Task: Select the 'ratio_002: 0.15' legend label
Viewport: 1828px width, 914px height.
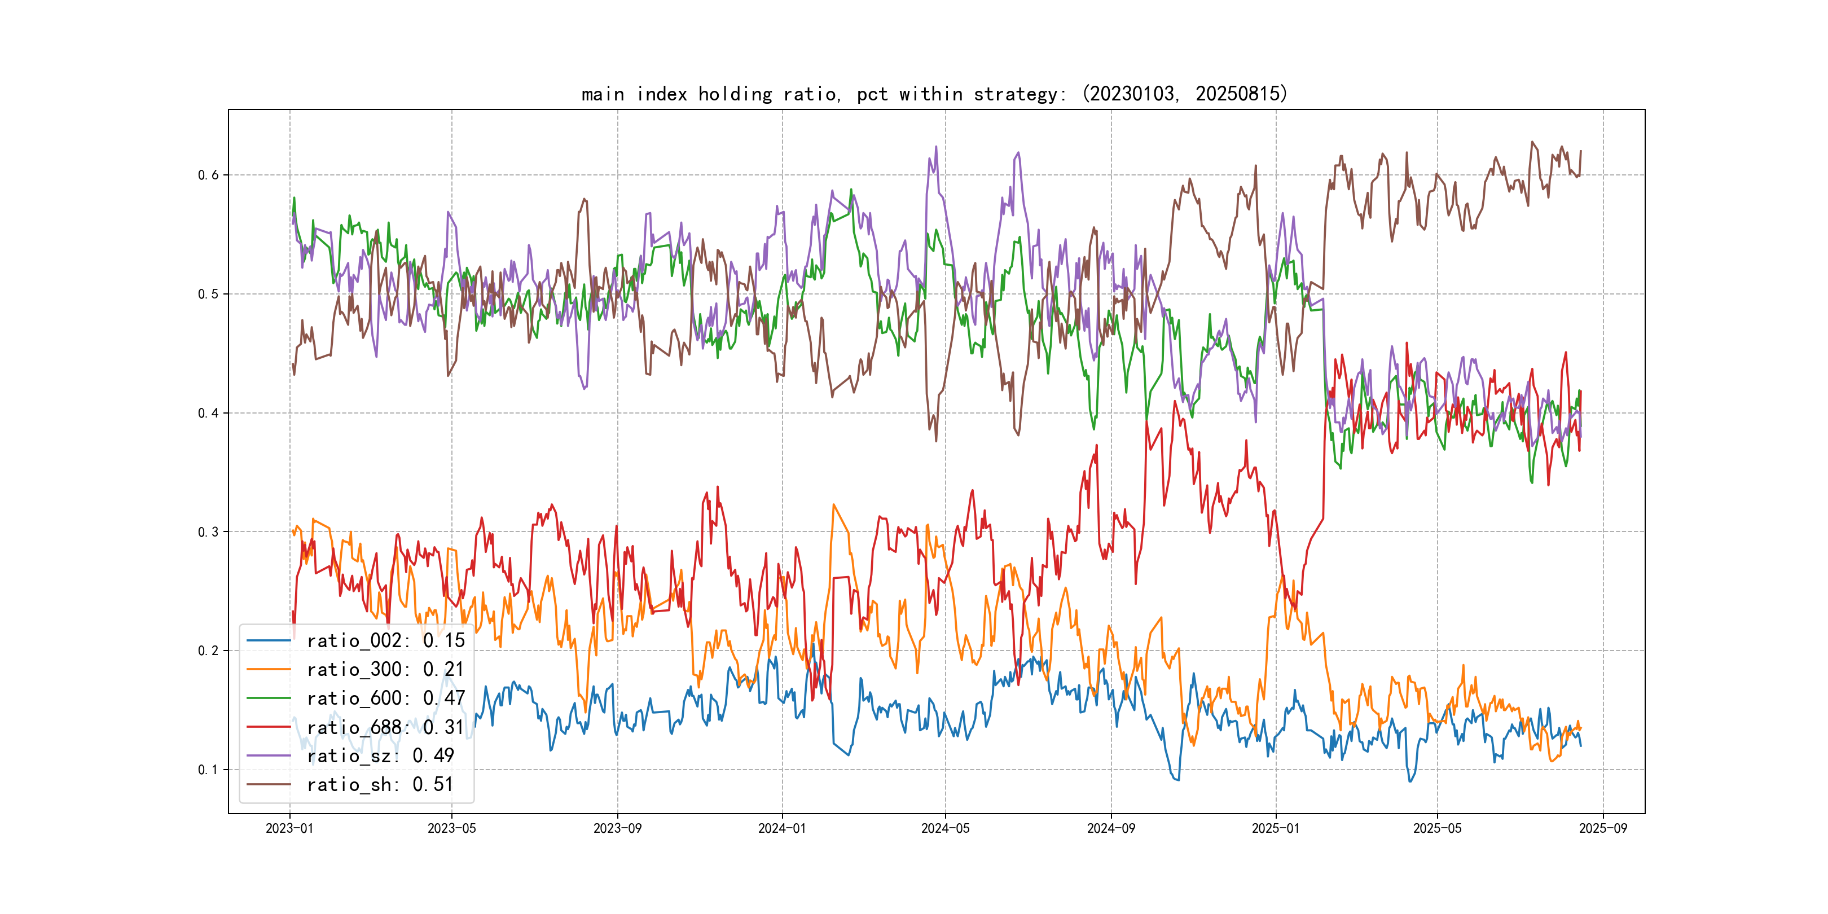Action: [385, 641]
